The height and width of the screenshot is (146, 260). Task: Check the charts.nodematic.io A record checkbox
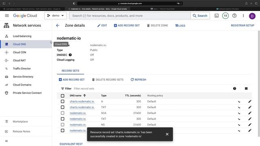[x=63, y=101]
